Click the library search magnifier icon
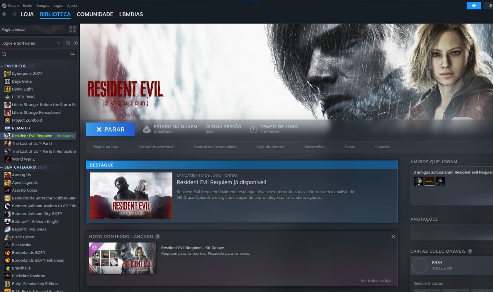The width and height of the screenshot is (493, 292). (4, 54)
